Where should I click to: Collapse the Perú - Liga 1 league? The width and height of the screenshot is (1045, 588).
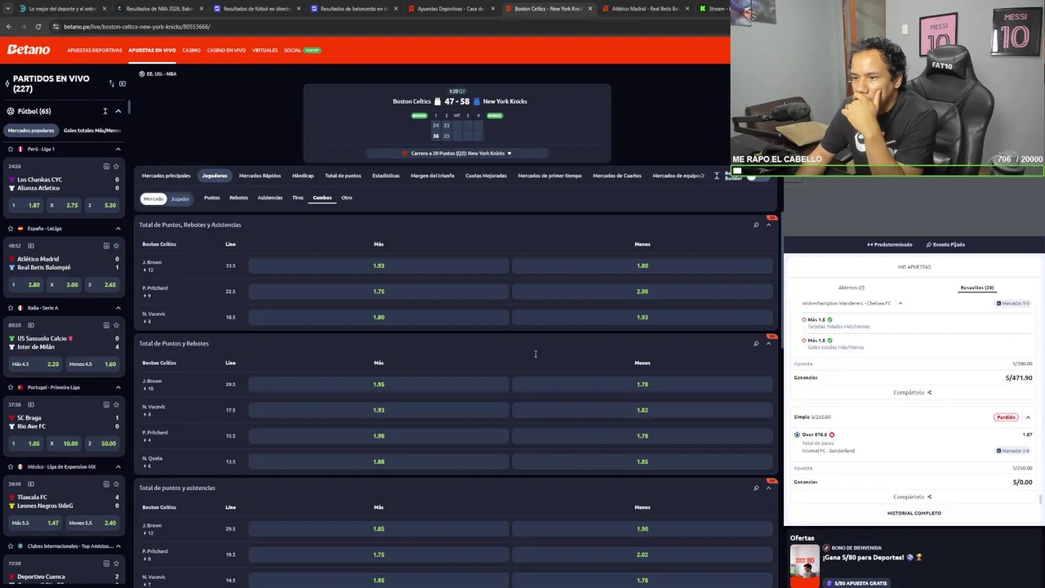(x=118, y=149)
